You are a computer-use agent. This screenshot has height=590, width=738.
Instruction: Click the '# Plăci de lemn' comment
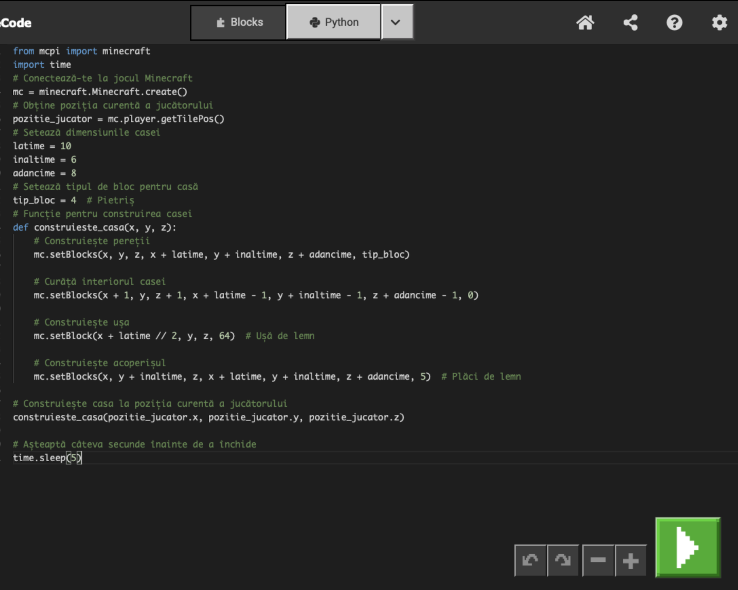pyautogui.click(x=481, y=377)
